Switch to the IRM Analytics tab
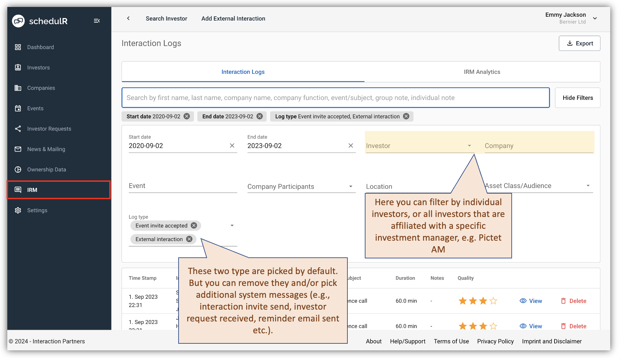Image resolution: width=621 pixels, height=358 pixels. point(482,72)
